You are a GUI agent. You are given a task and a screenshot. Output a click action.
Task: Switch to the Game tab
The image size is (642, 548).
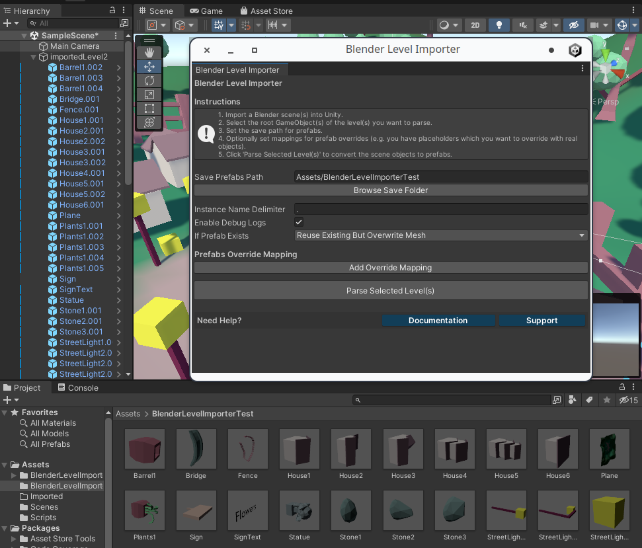[x=206, y=11]
